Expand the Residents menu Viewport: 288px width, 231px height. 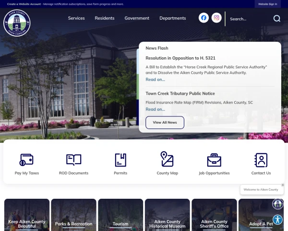click(105, 18)
